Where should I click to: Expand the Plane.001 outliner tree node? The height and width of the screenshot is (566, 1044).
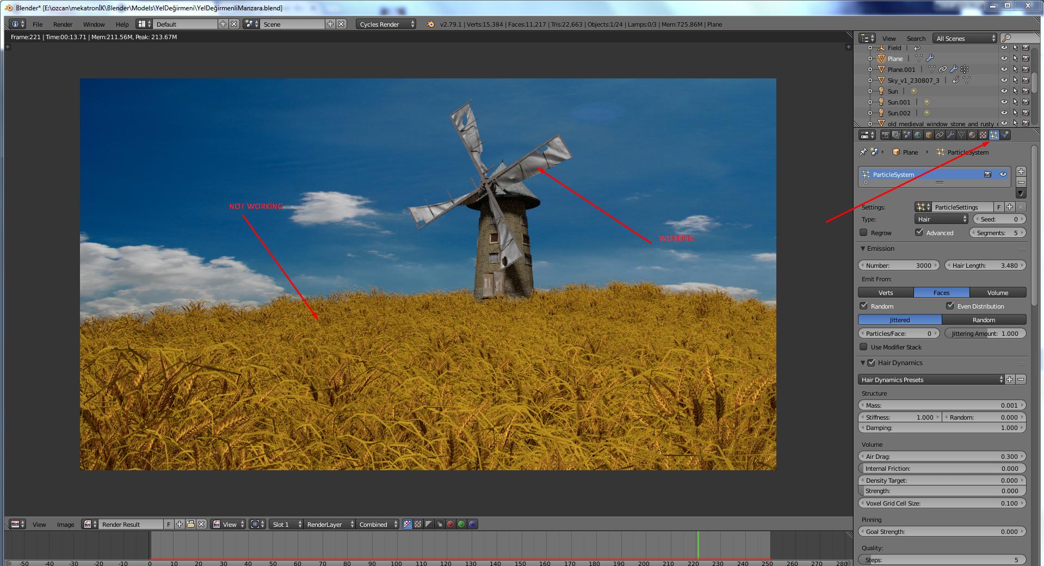point(870,69)
